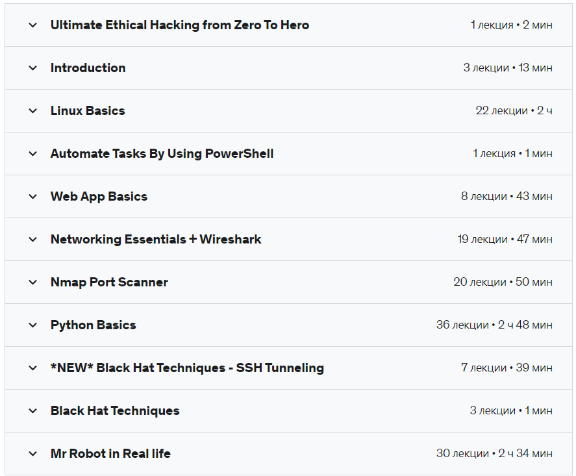Expand the Python Basics chevron

click(x=33, y=325)
